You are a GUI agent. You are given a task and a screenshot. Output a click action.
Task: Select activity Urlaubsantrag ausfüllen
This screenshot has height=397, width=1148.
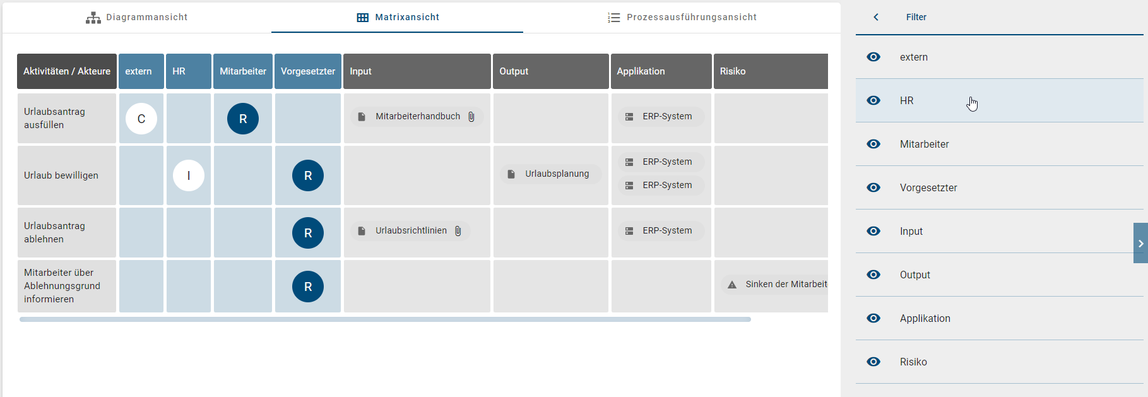[67, 119]
